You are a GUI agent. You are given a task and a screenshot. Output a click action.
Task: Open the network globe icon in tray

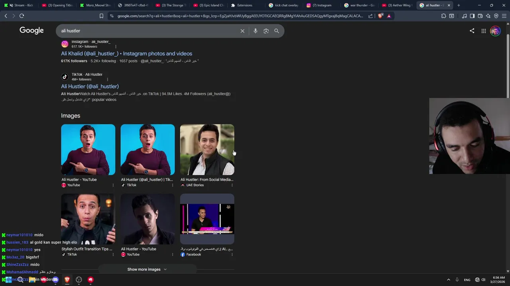[x=477, y=280]
